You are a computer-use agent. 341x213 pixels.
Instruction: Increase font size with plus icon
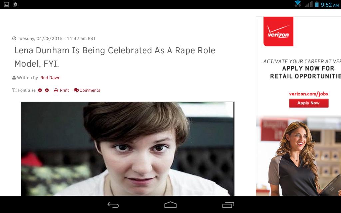coord(47,90)
